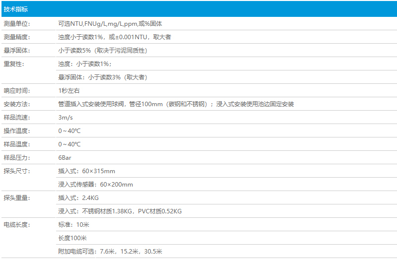Click the 小于读数5% suspended solids value

coord(102,51)
